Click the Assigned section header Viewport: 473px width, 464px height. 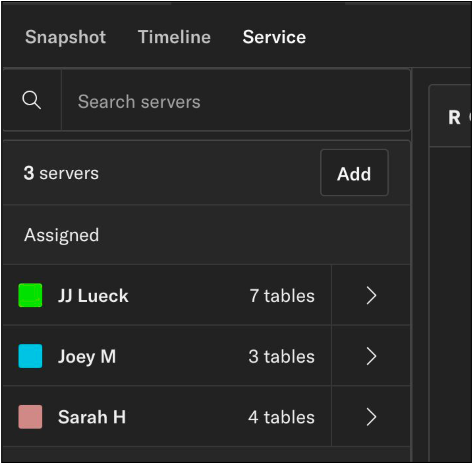tap(61, 234)
